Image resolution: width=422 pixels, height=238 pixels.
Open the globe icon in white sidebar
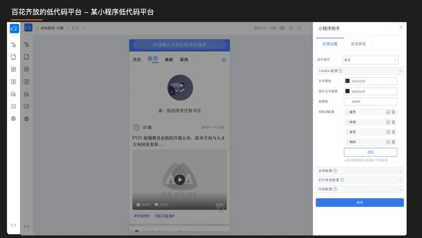click(13, 119)
